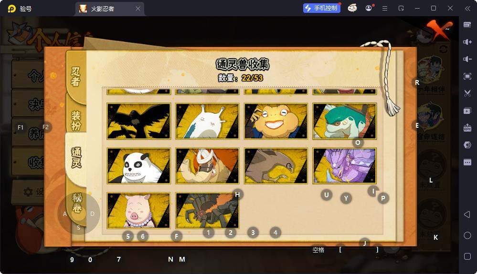Tap the Android back triangle button
The image size is (477, 274).
coord(467,214)
